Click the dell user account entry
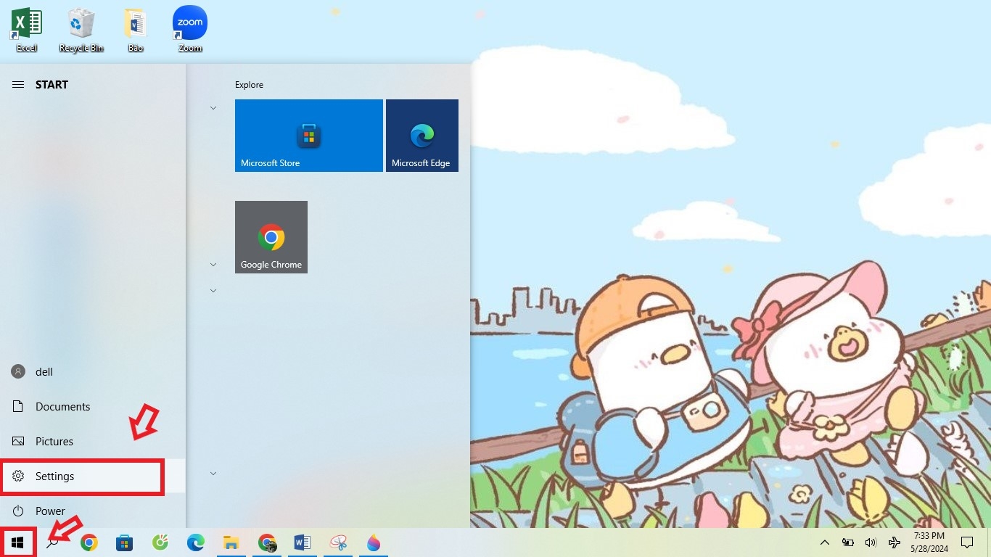This screenshot has height=557, width=991. click(44, 372)
